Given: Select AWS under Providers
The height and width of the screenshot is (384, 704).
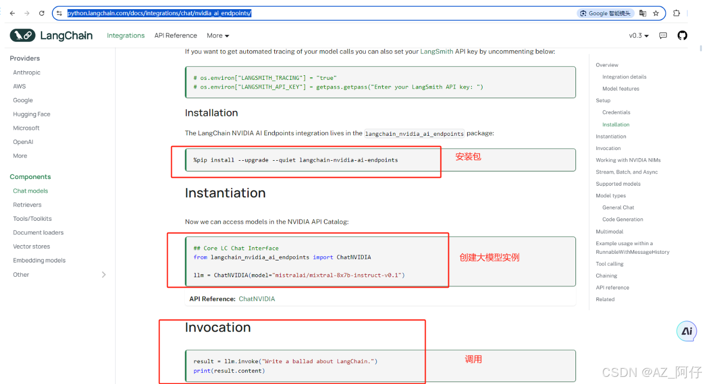Looking at the screenshot, I should (19, 86).
